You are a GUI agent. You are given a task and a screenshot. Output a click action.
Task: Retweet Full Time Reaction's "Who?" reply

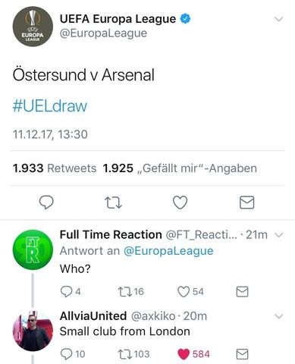tap(125, 291)
